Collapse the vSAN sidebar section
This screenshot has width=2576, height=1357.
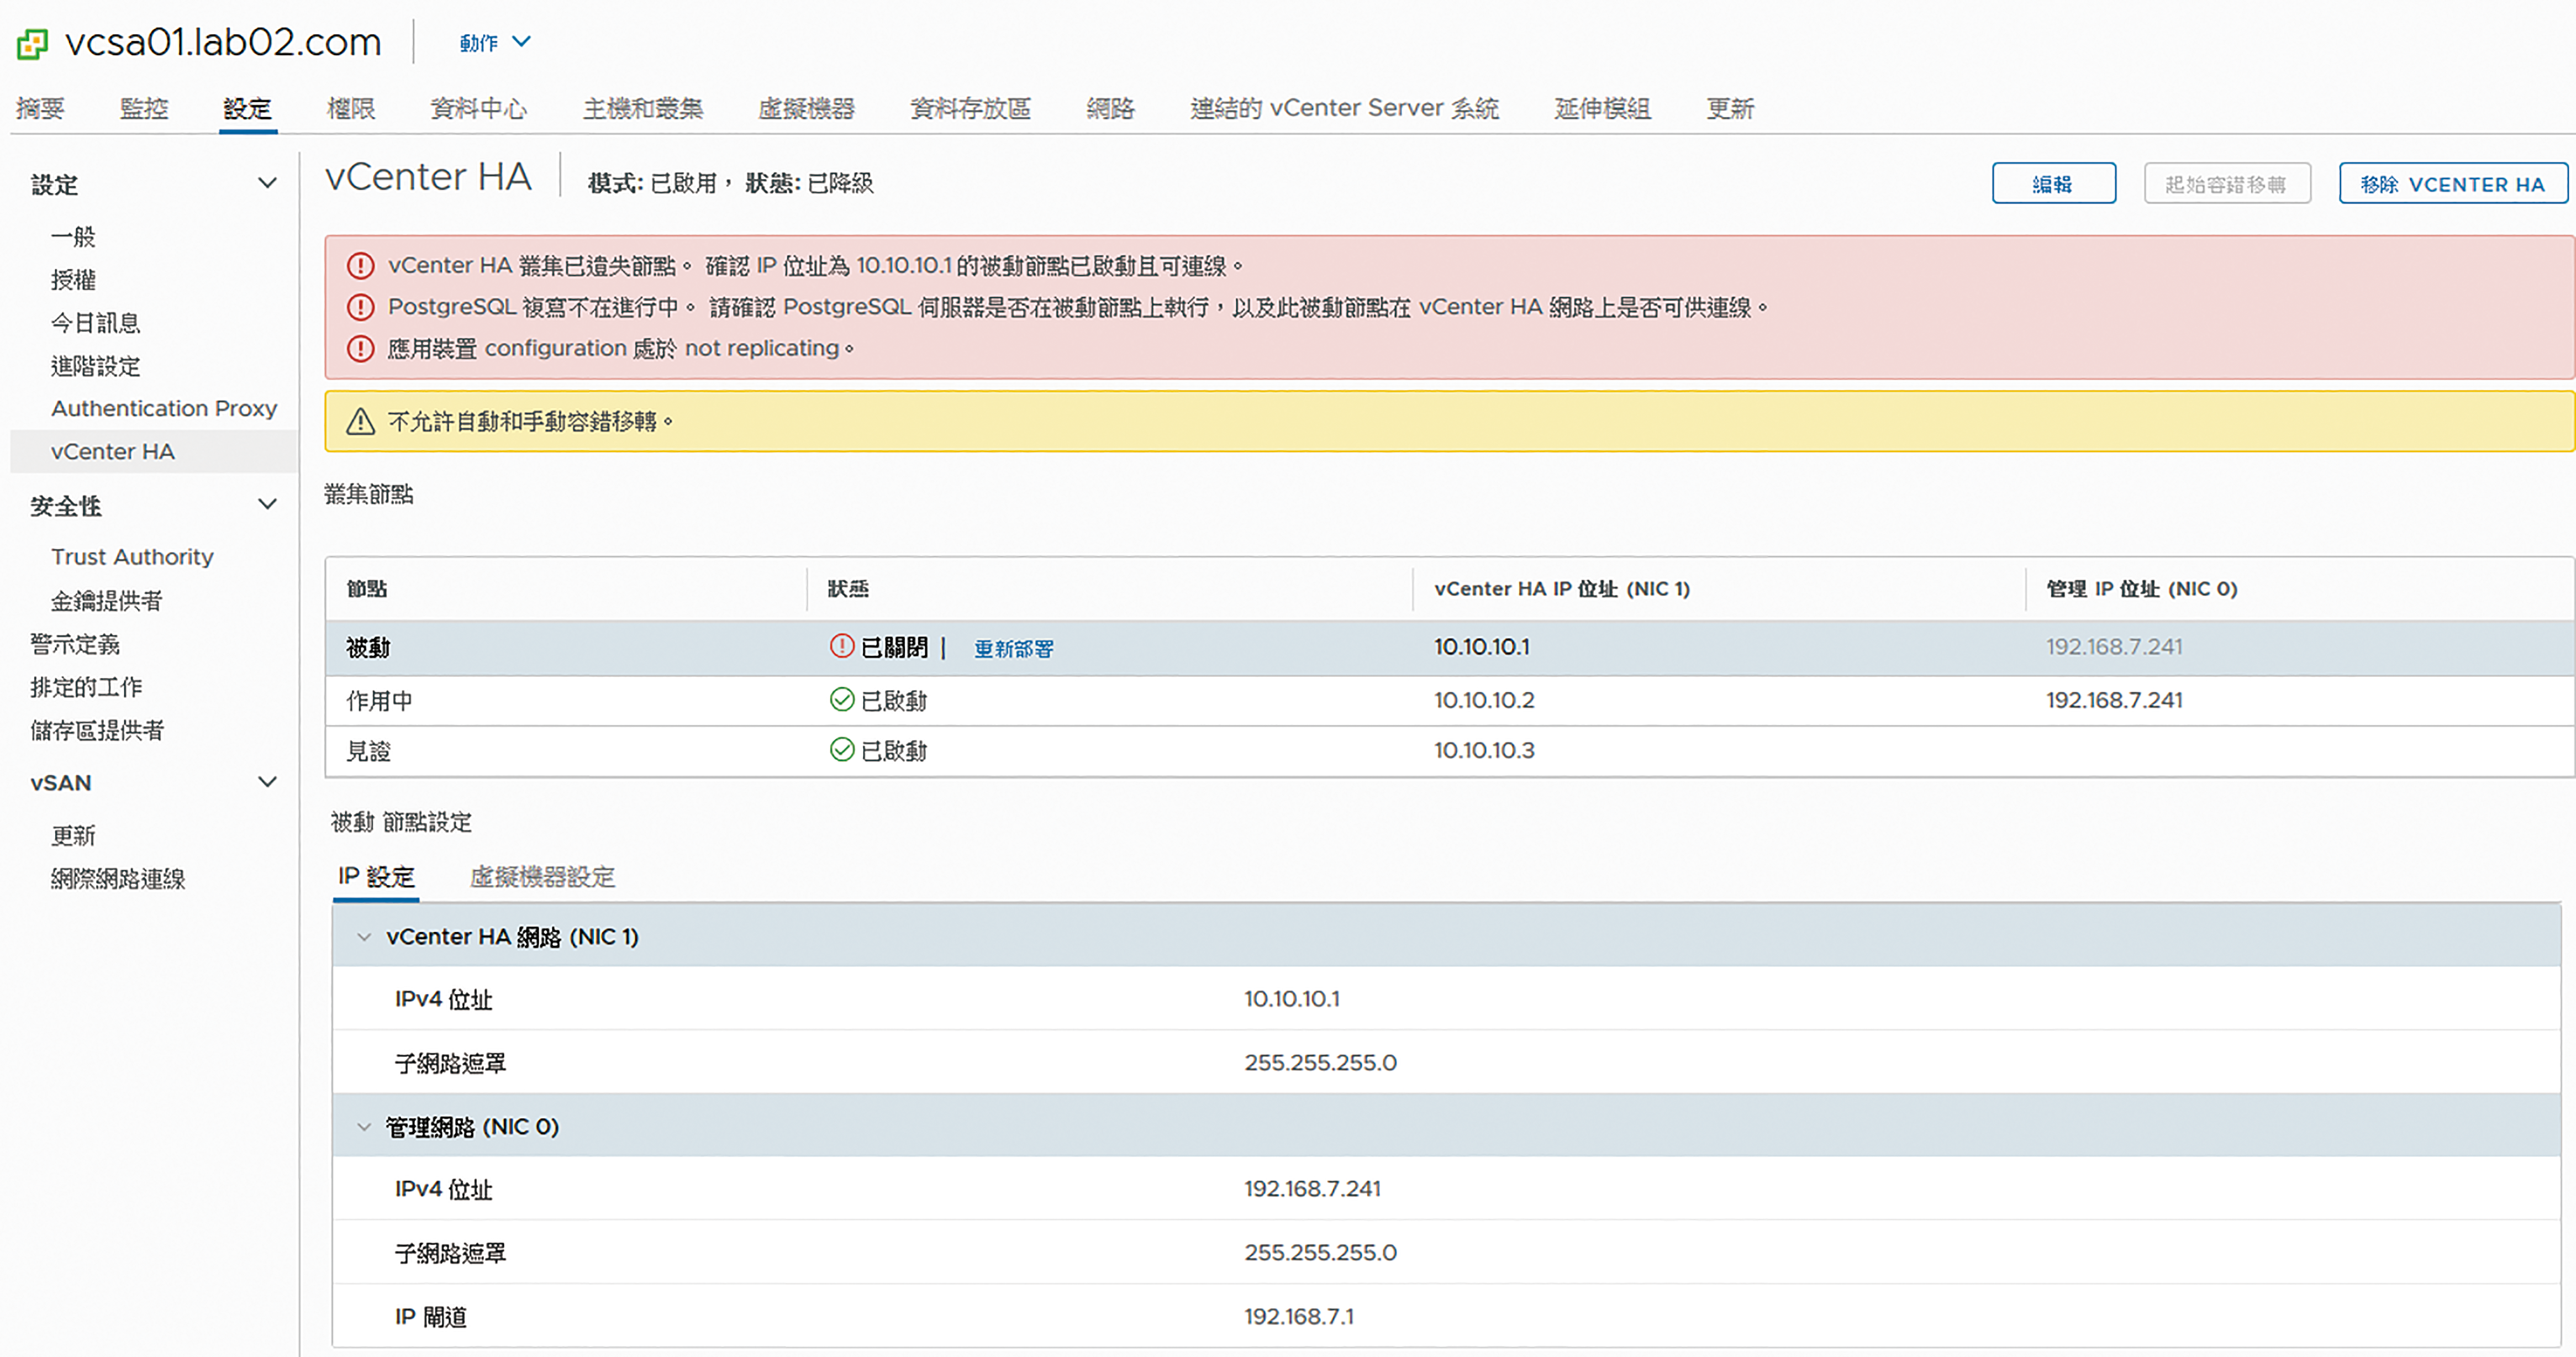point(267,781)
